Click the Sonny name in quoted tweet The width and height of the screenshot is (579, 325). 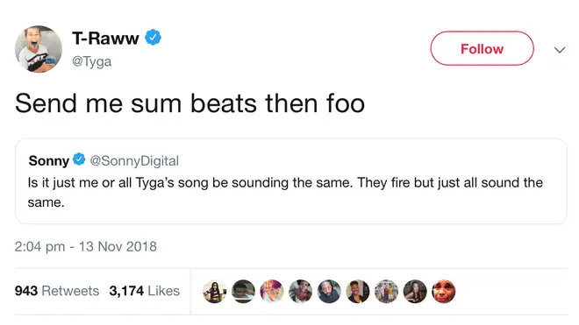click(49, 161)
